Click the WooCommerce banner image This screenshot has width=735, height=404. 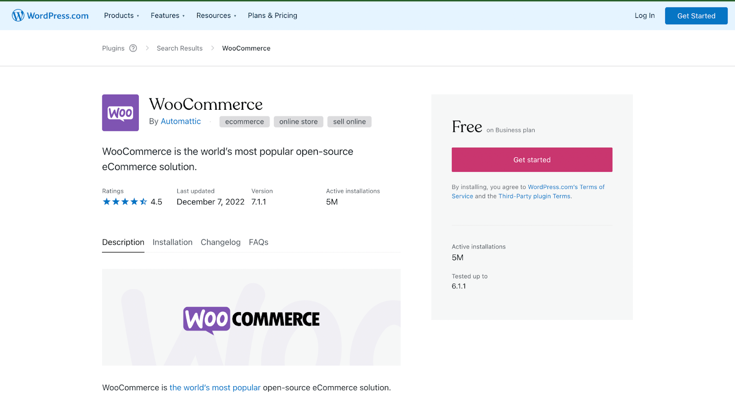click(251, 317)
